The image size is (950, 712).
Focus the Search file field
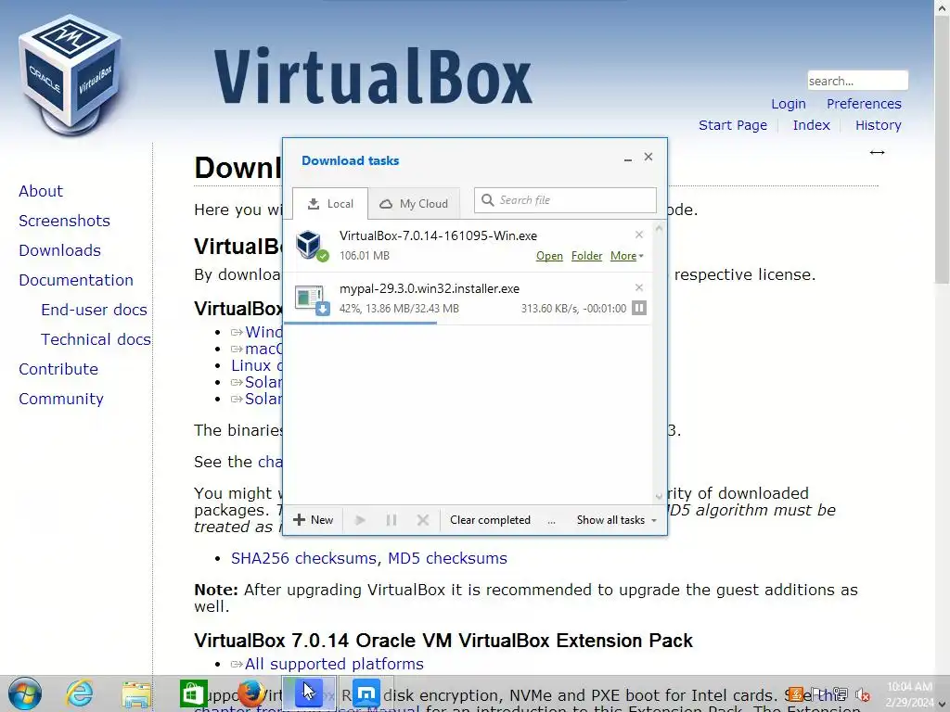[565, 200]
